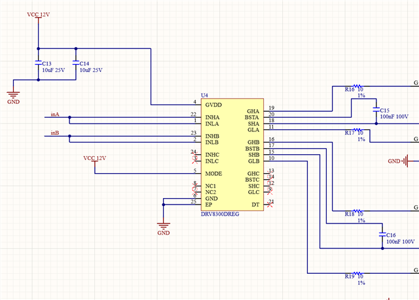This screenshot has width=419, height=300.
Task: Click the inA net label
Action: click(55, 114)
